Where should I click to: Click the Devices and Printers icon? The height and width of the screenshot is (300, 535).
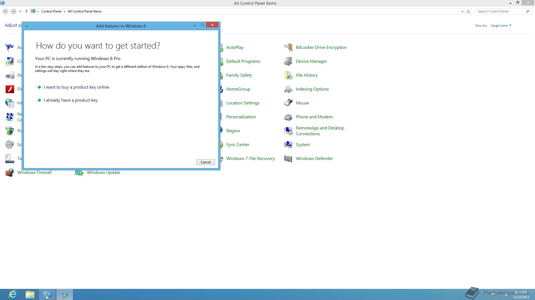[x=10, y=75]
